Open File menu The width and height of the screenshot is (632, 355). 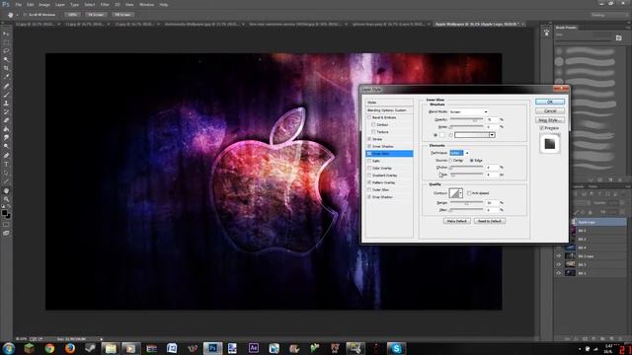(18, 4)
